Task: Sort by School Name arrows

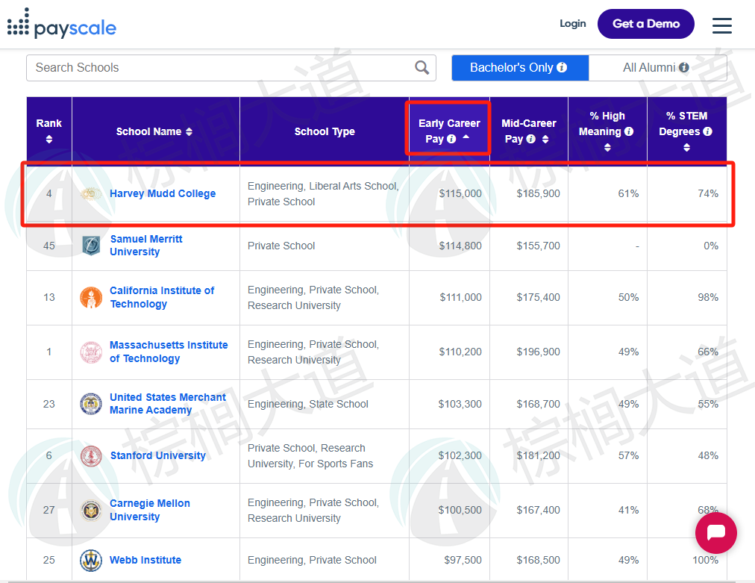Action: (x=189, y=131)
